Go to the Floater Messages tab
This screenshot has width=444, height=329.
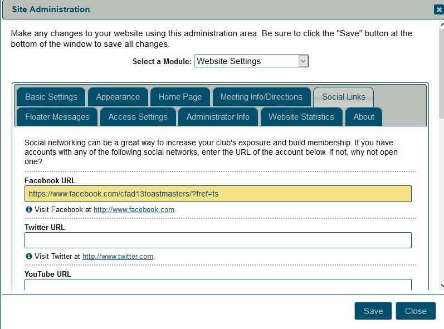click(x=57, y=117)
